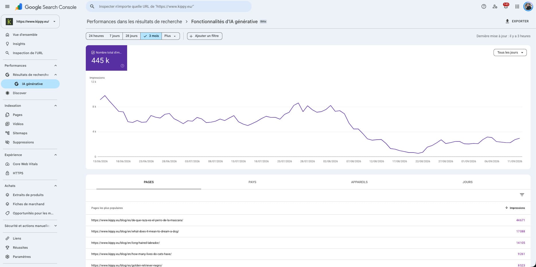536x267 pixels.
Task: Click the URL inspection search field
Action: point(169,6)
